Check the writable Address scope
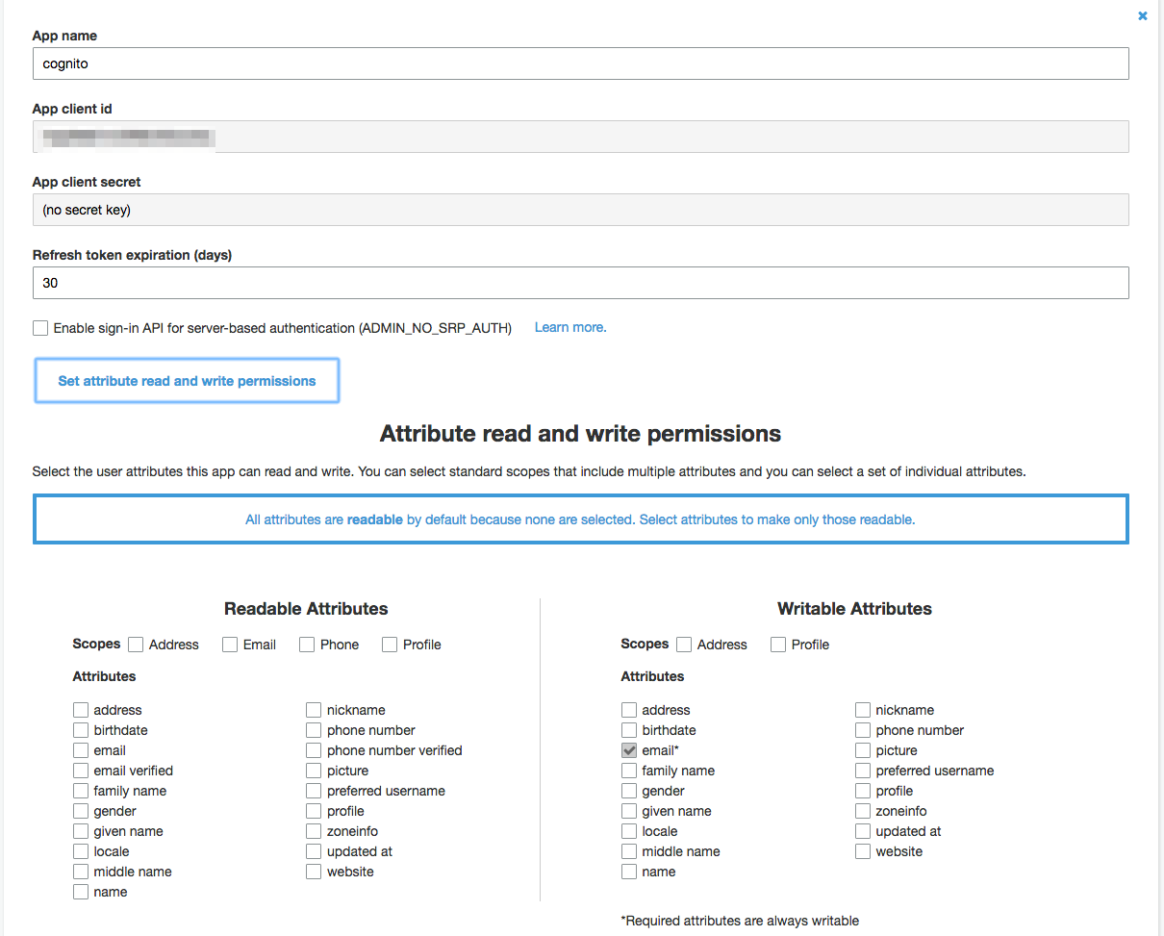Screen dimensions: 1164x936 coord(684,645)
